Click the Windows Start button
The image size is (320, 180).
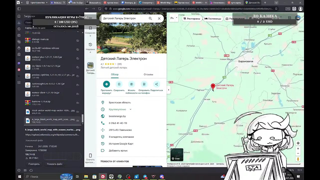point(19,176)
